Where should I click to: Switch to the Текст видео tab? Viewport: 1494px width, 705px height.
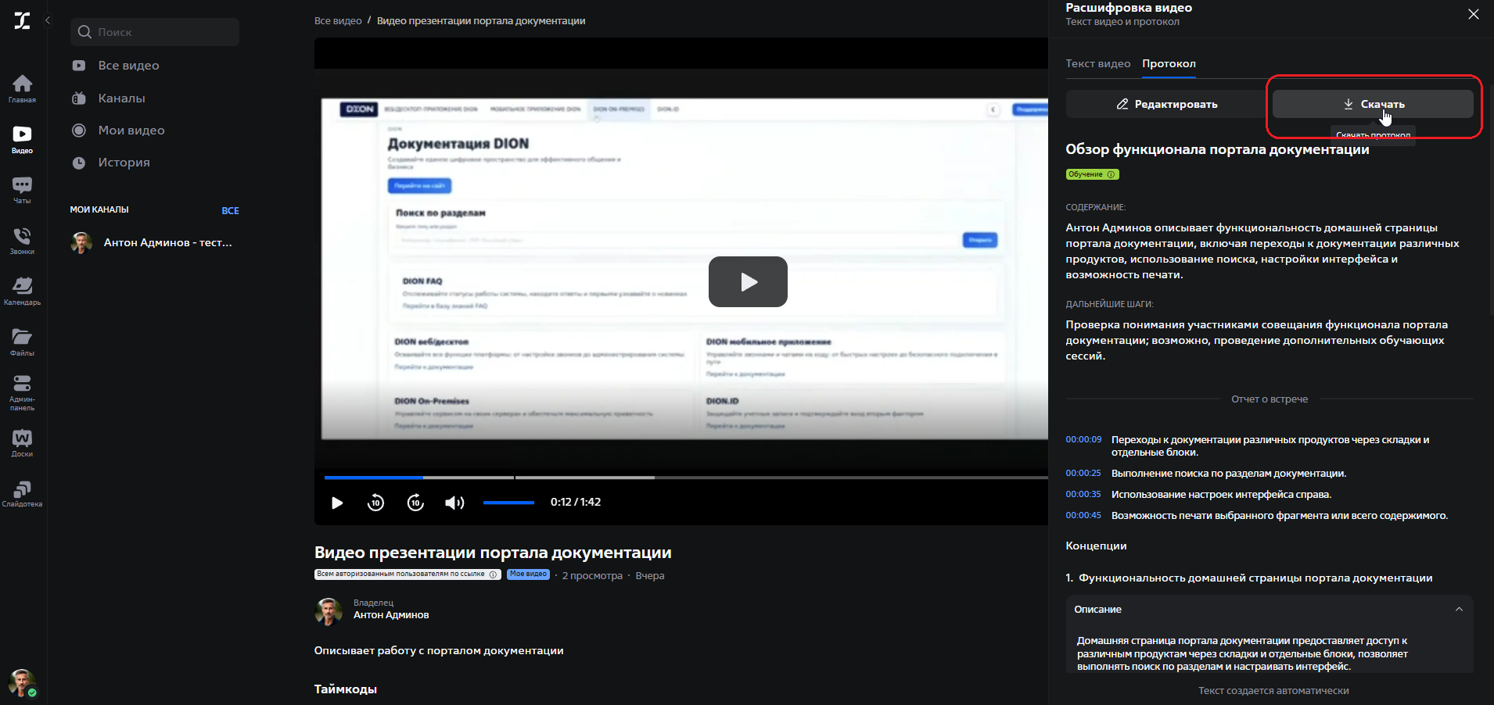[1097, 63]
